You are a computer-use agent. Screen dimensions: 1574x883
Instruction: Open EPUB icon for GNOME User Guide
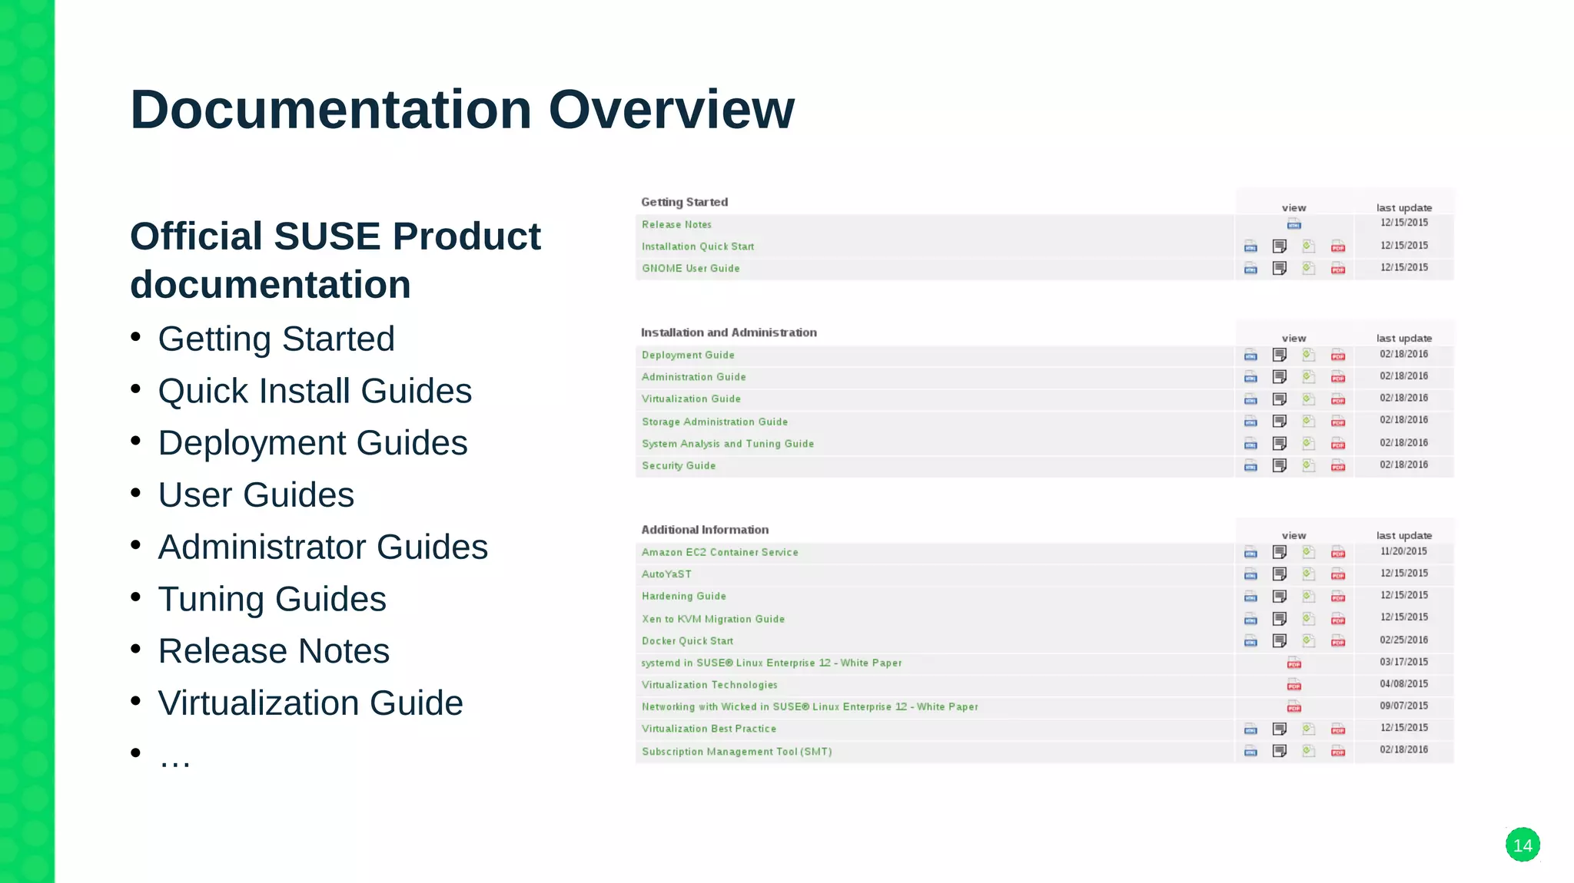point(1309,268)
